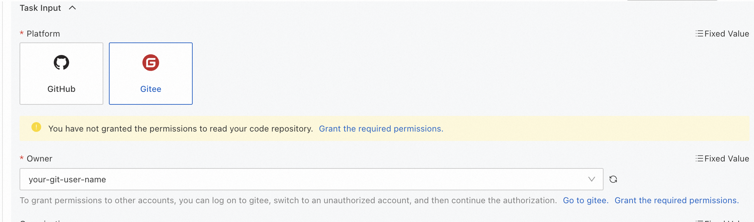Click the Task Input section header
The height and width of the screenshot is (222, 754).
pyautogui.click(x=41, y=7)
